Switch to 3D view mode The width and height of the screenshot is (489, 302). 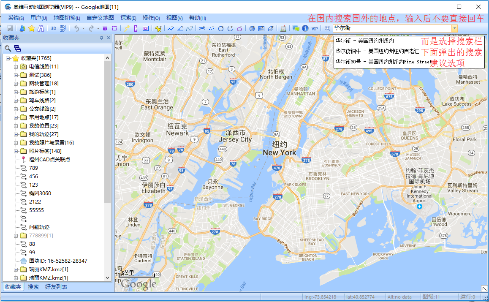(54, 28)
